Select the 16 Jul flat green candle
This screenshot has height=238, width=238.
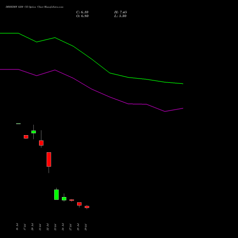pyautogui.click(x=19, y=124)
